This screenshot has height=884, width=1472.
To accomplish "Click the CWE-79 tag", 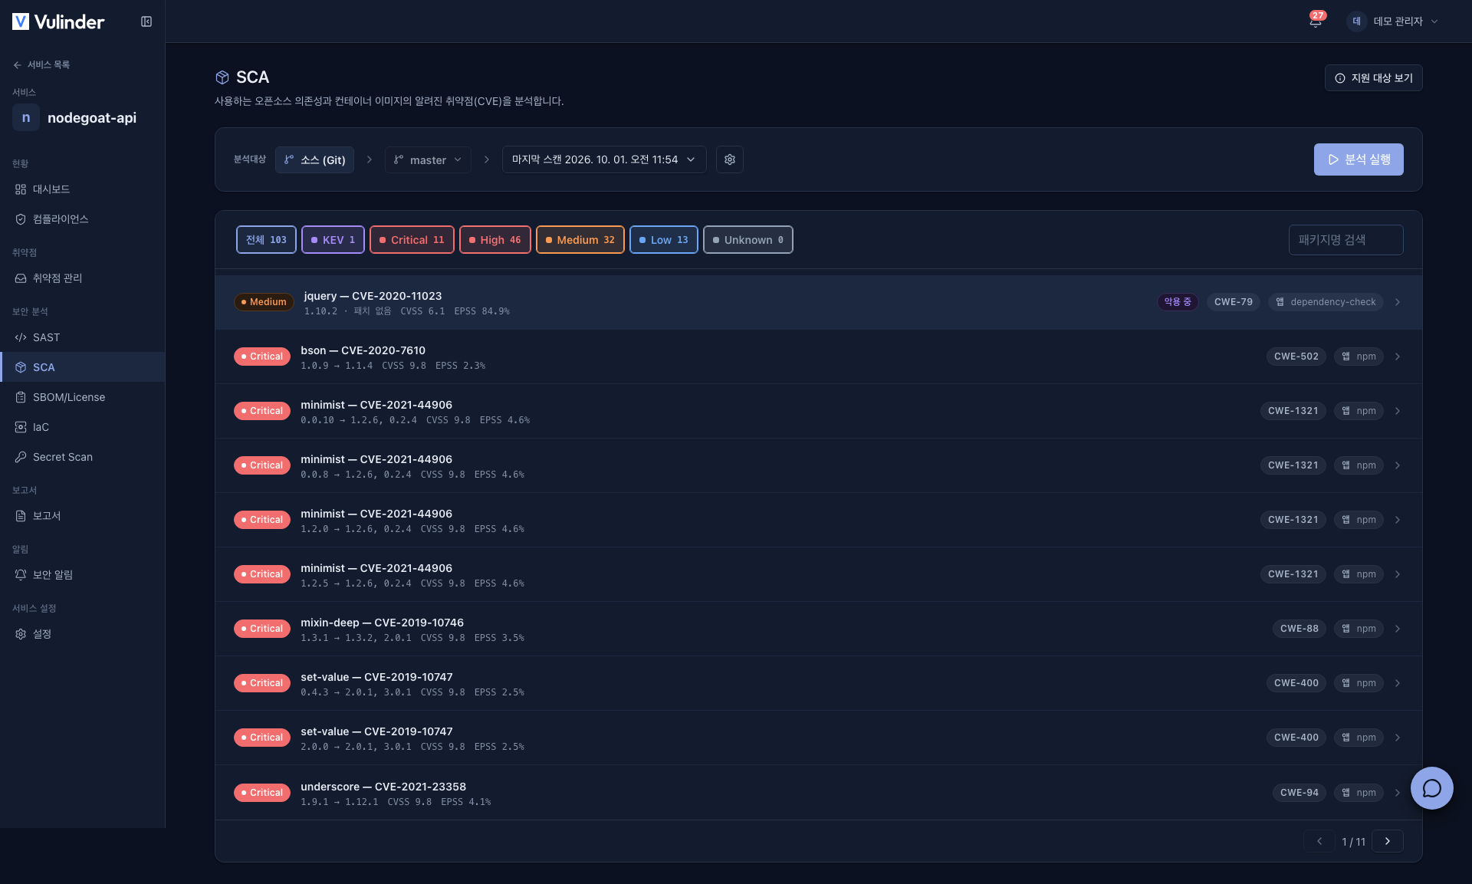I will (x=1233, y=302).
